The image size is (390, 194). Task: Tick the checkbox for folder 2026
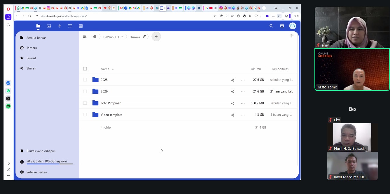85,91
